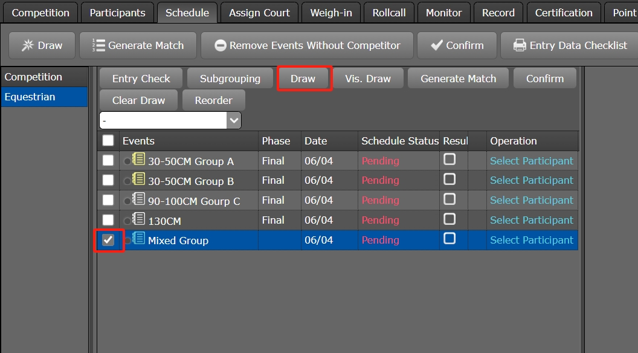Check the checkbox for 30-50CM Group A
The image size is (638, 353).
pos(107,160)
